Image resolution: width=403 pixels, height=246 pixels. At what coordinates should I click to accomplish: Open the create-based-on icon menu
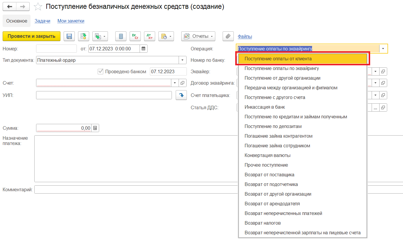[100, 36]
